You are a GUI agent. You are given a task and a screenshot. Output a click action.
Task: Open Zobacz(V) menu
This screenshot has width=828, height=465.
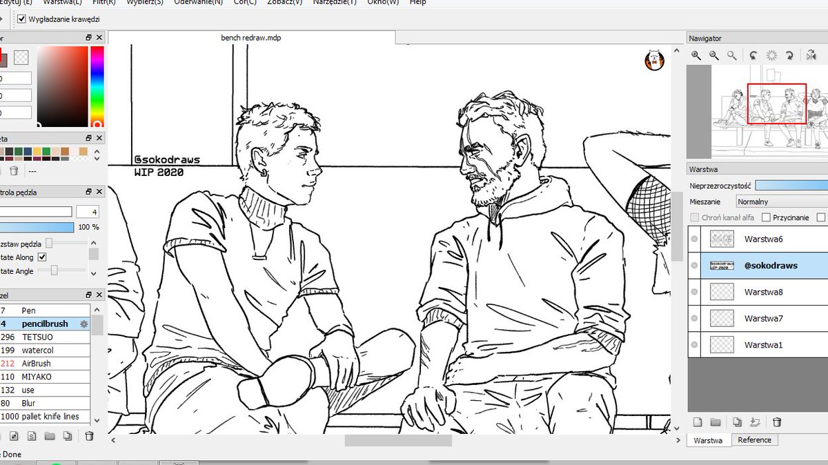tap(284, 3)
